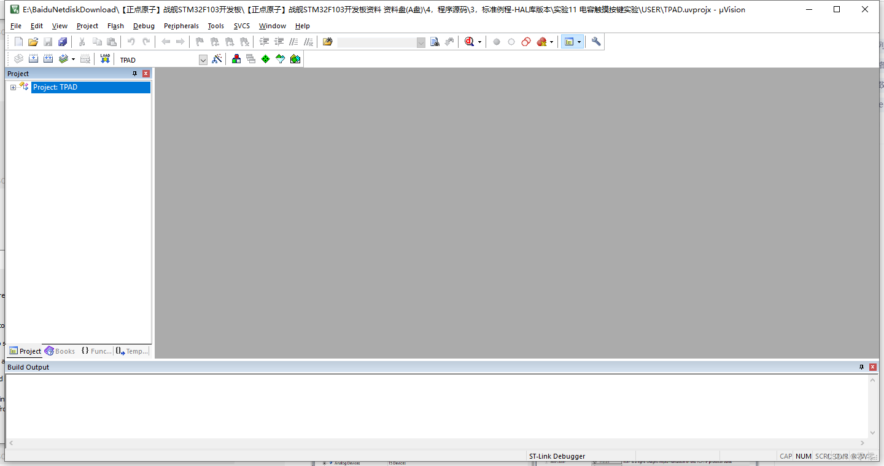
Task: Click the Paste clipboard icon
Action: tap(111, 42)
